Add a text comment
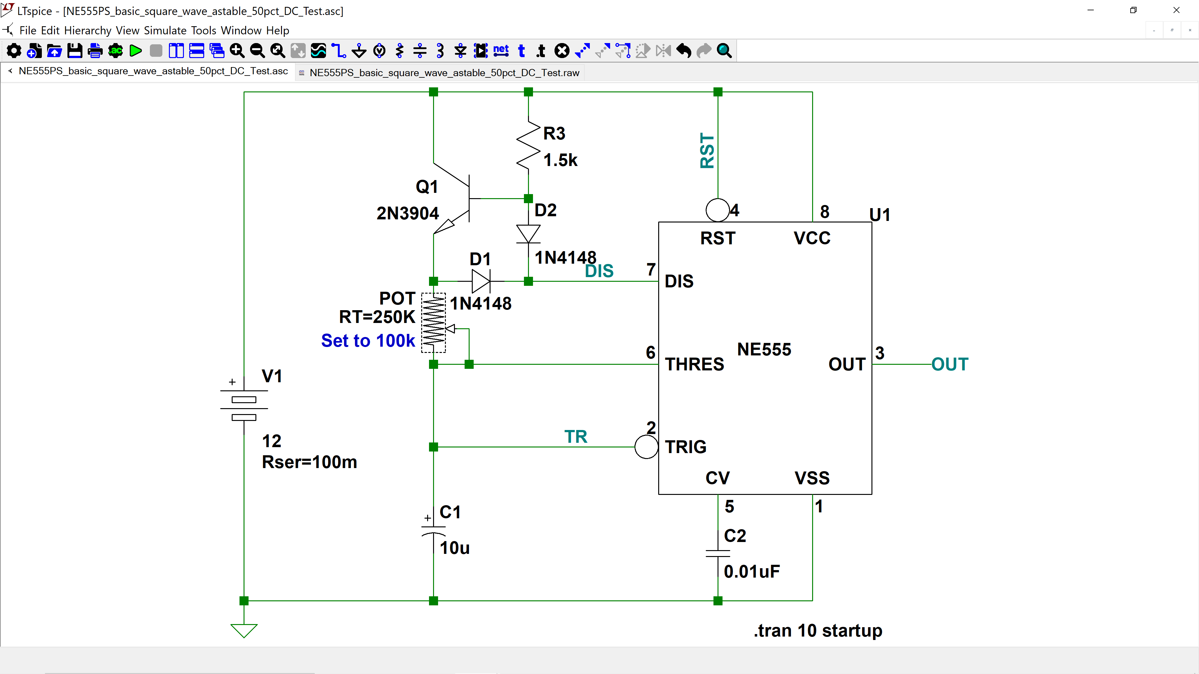Screen dimensions: 1199x674 click(x=521, y=51)
